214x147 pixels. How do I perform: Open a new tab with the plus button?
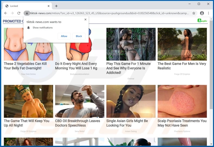pos(56,6)
